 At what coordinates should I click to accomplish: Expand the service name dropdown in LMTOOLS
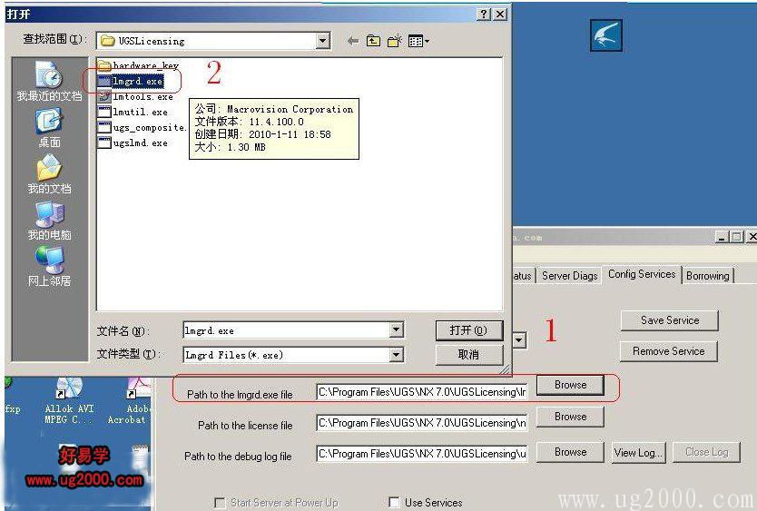(519, 340)
